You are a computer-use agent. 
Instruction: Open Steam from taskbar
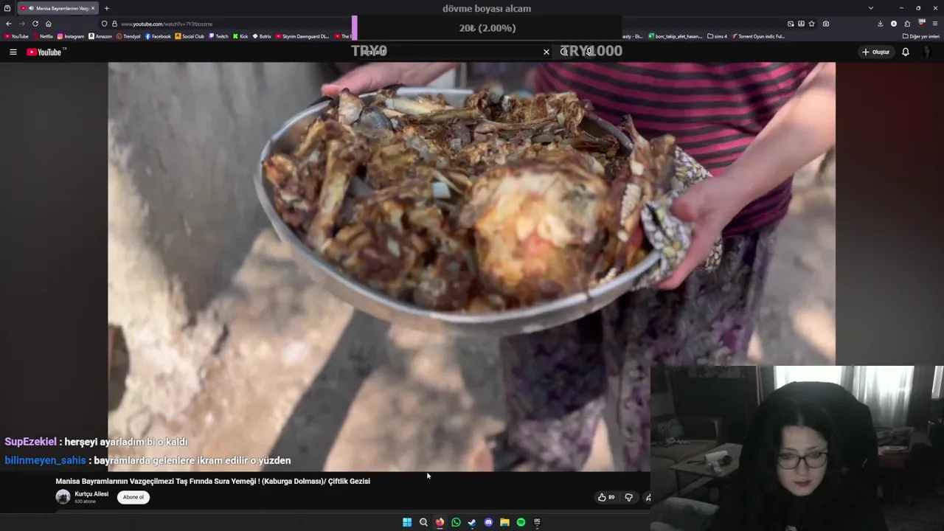point(472,522)
